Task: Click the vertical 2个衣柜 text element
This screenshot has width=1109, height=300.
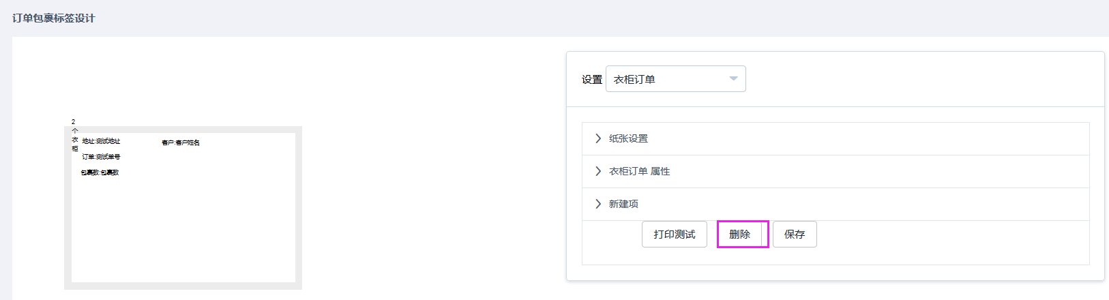Action: point(74,135)
